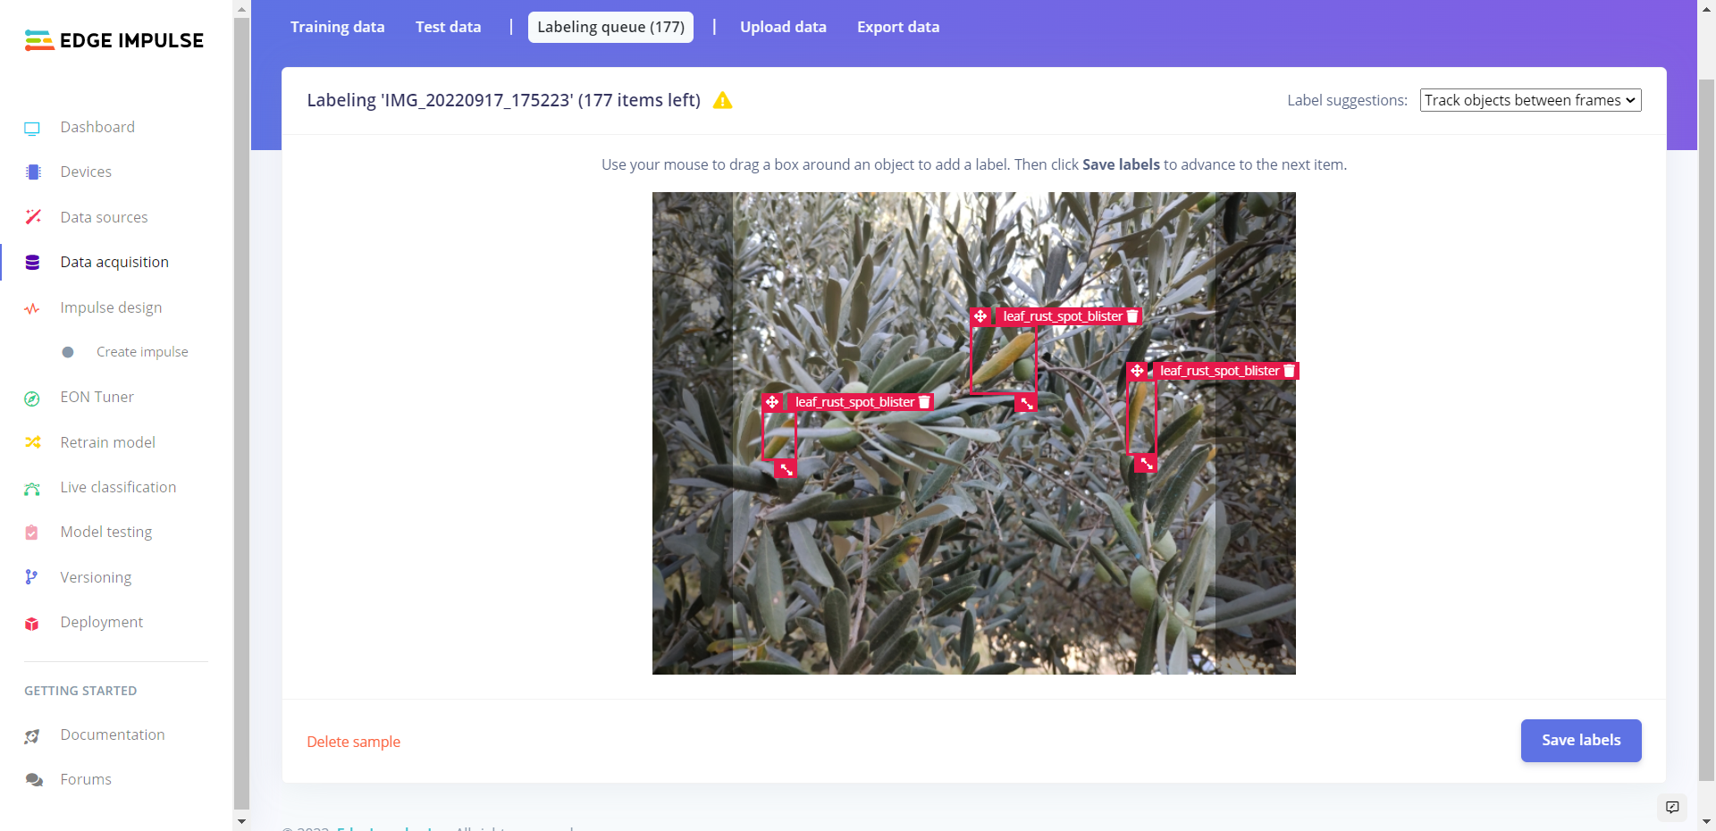Click the Edge Impulse logo
Image resolution: width=1716 pixels, height=831 pixels.
114,40
